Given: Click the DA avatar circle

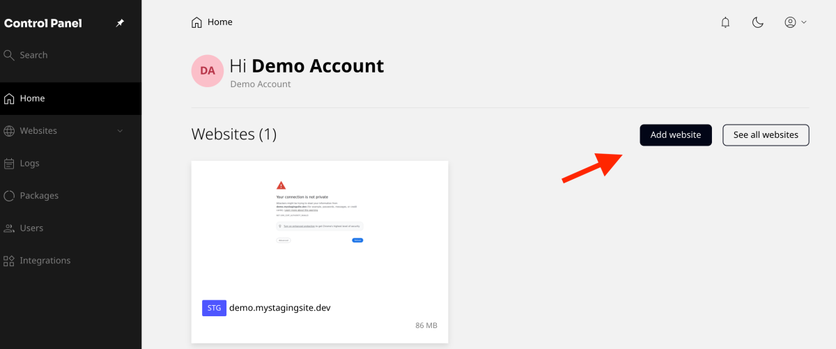Looking at the screenshot, I should pyautogui.click(x=208, y=70).
